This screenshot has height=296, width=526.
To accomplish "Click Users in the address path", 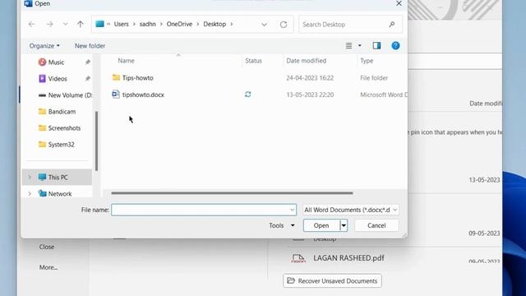I will 121,24.
